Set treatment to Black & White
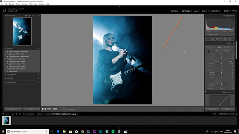Image resolution: width=239 pixels, height=134 pixels. [229, 47]
